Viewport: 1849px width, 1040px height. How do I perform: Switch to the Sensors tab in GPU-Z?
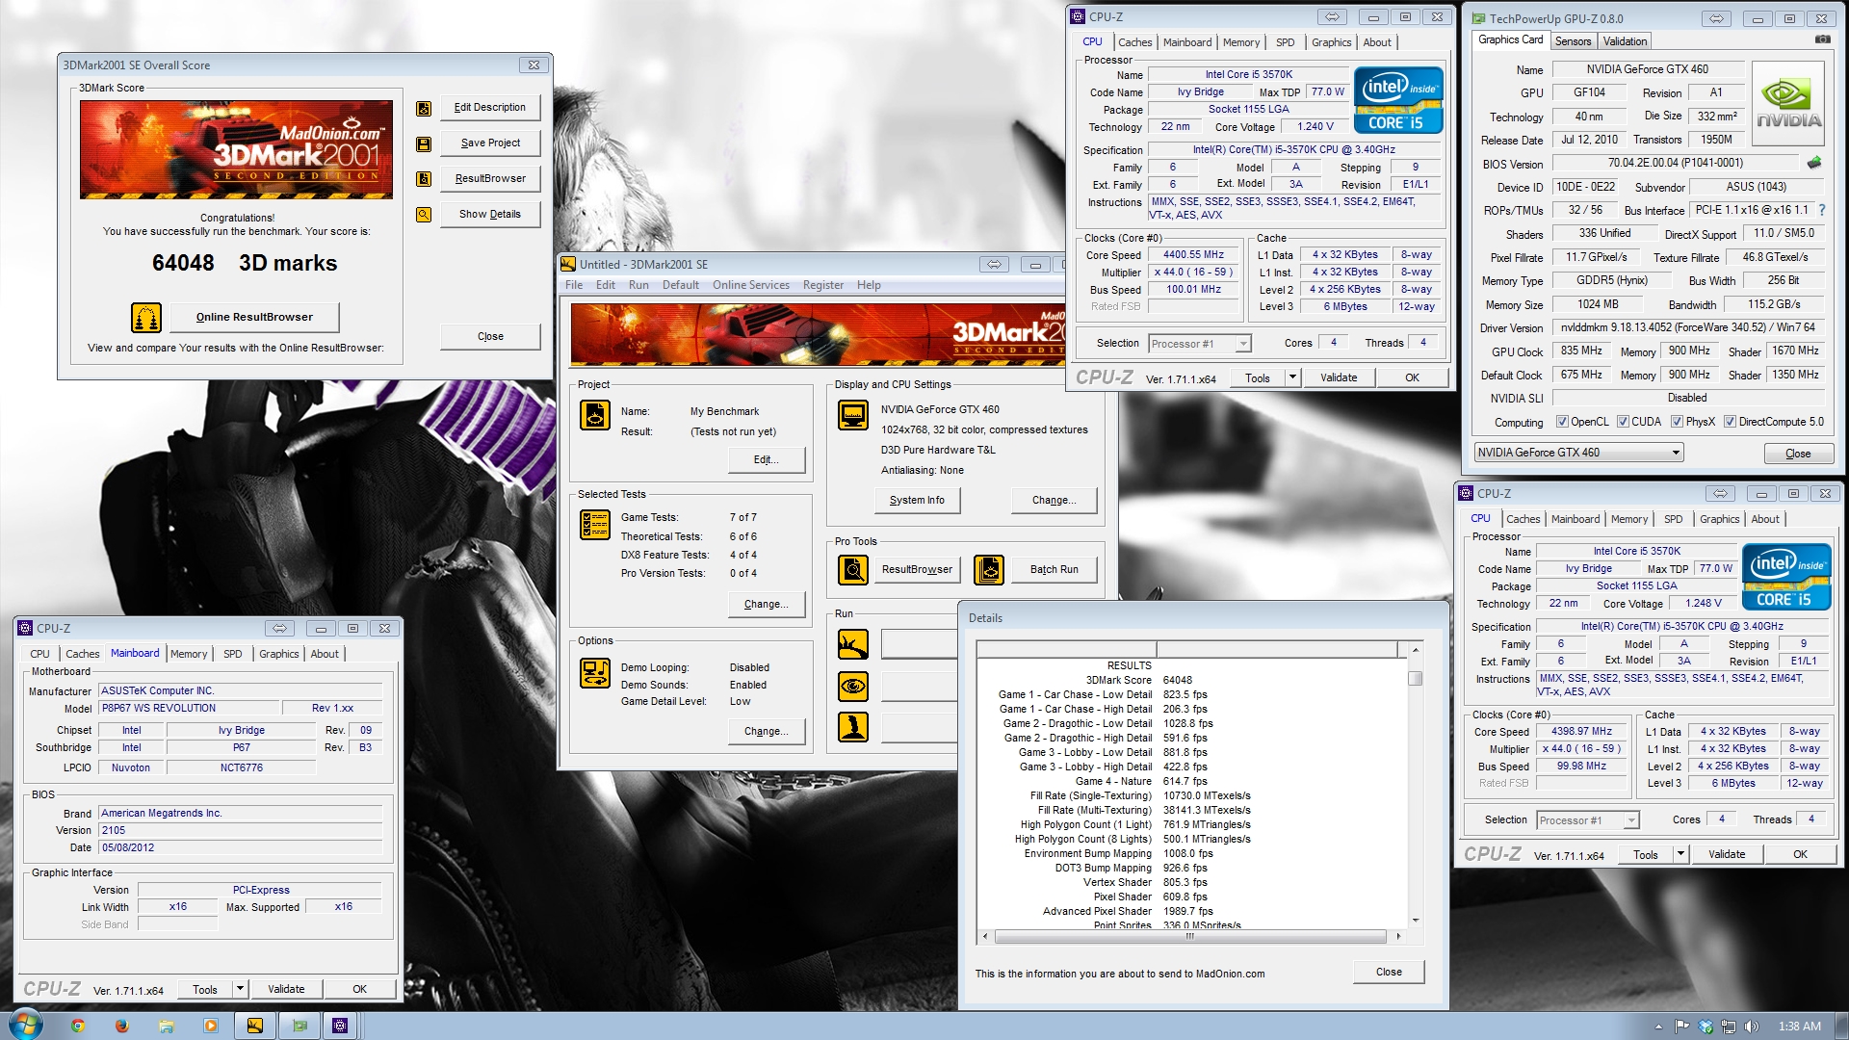coord(1573,41)
